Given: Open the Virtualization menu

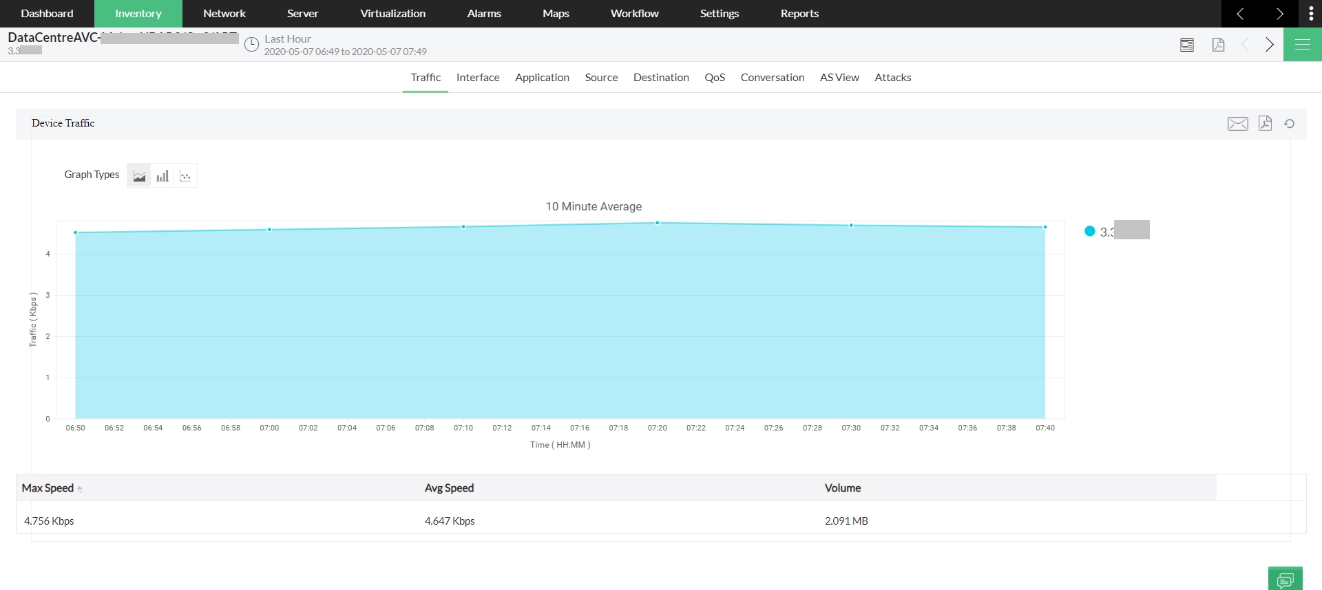Looking at the screenshot, I should (x=392, y=14).
